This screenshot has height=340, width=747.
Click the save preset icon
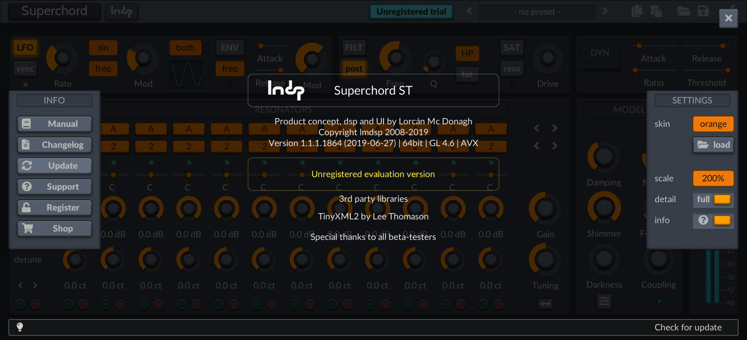pos(703,11)
